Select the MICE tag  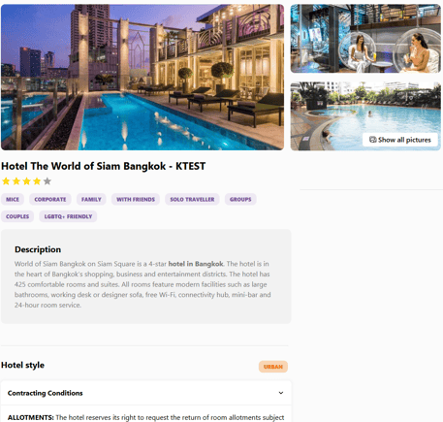pyautogui.click(x=13, y=199)
